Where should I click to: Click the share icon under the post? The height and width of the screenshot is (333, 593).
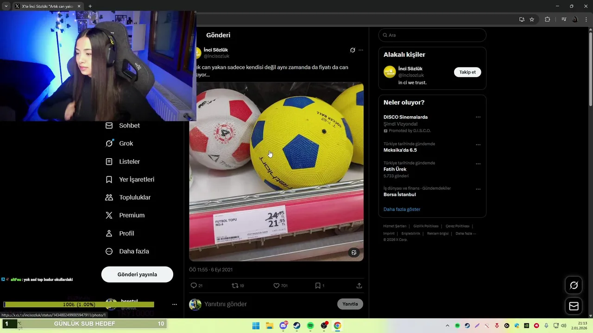359,285
